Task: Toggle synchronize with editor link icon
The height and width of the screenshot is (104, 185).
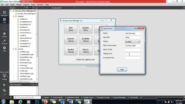Action: tap(30, 8)
